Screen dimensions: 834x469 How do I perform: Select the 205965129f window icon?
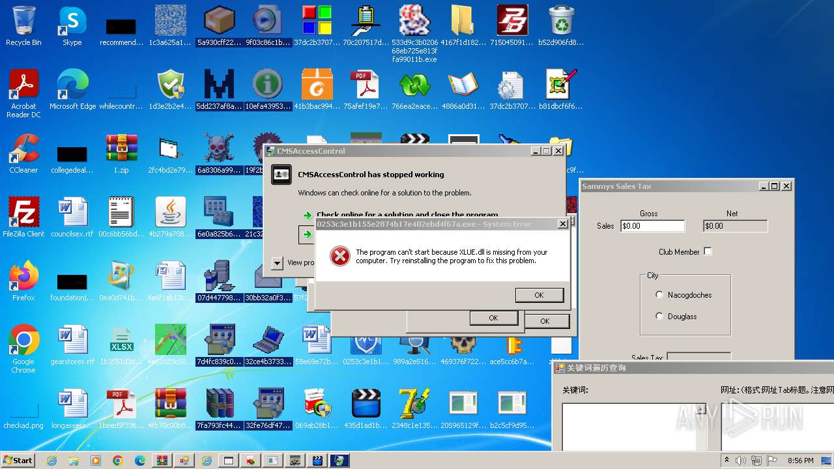click(x=464, y=409)
